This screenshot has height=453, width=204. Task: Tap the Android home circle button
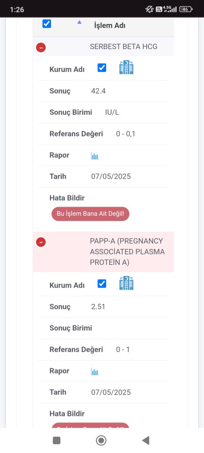(101, 440)
